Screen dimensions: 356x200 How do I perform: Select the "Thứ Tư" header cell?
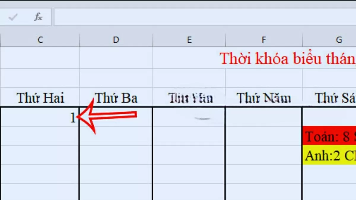189,98
